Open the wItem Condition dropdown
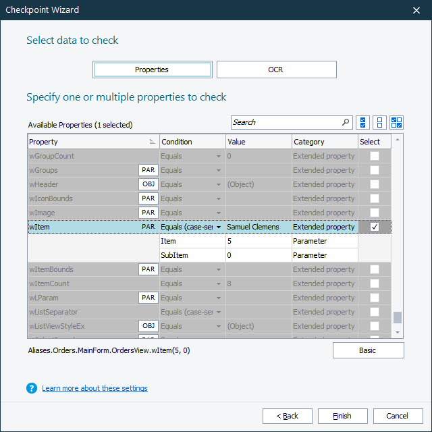Screen dimensions: 432x432 click(x=218, y=227)
